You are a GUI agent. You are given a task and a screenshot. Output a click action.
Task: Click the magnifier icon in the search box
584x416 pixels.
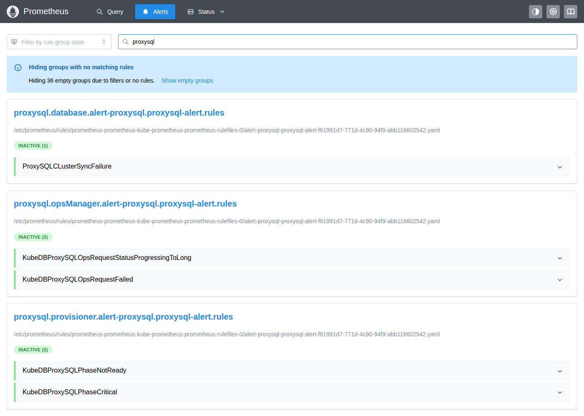[x=126, y=42]
